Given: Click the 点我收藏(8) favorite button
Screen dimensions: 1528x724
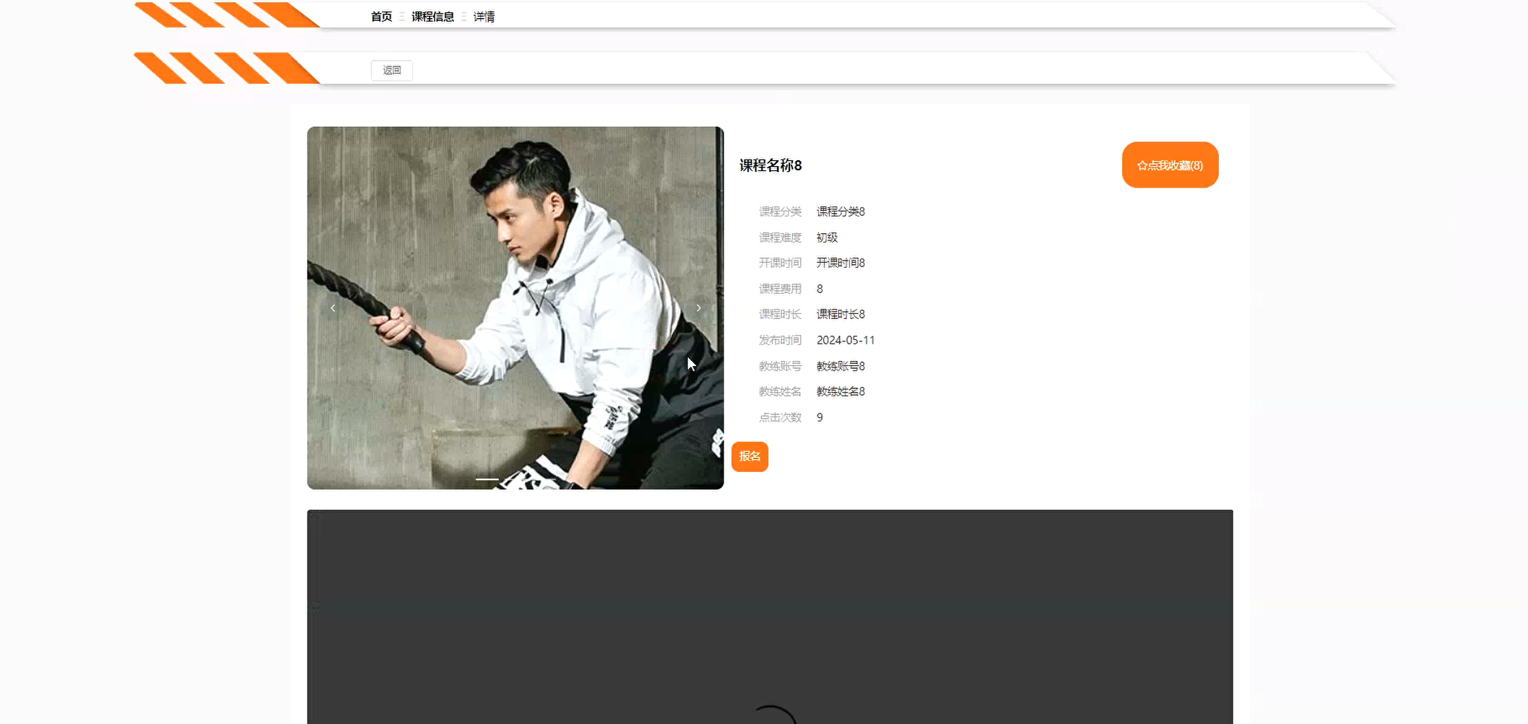Looking at the screenshot, I should (x=1170, y=165).
